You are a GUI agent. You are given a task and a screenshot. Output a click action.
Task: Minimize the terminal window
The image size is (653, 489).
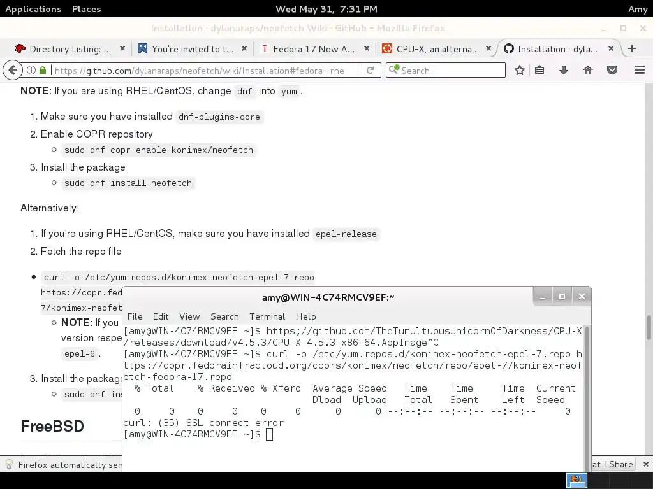coord(542,296)
